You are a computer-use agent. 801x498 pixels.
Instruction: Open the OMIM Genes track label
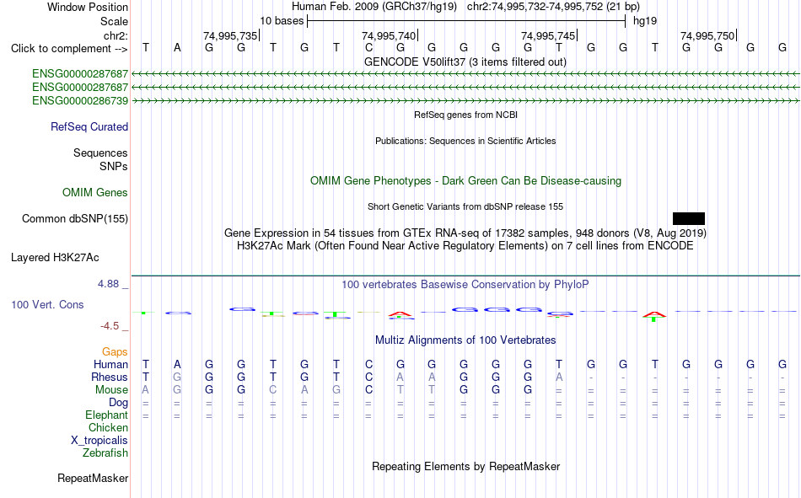[x=95, y=193]
